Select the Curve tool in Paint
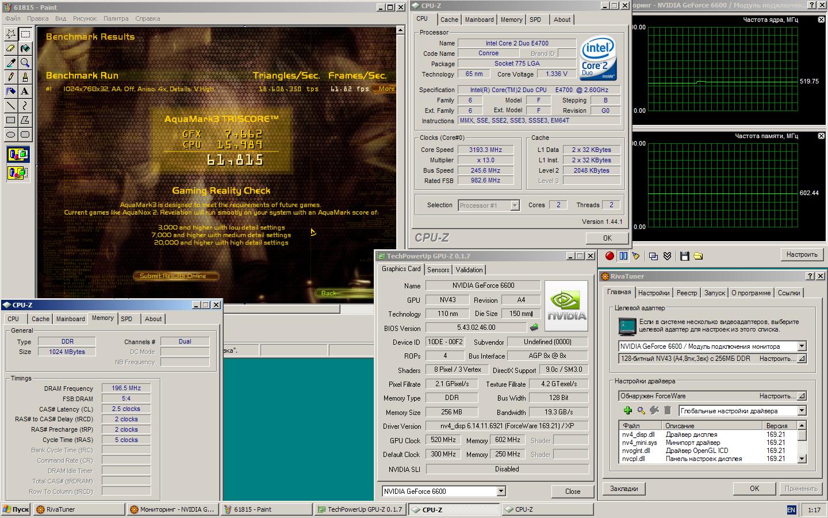This screenshot has height=518, width=828. (x=25, y=106)
